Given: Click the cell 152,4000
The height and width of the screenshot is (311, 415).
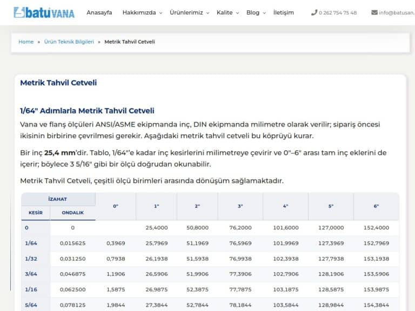Looking at the screenshot, I should coord(376,228).
